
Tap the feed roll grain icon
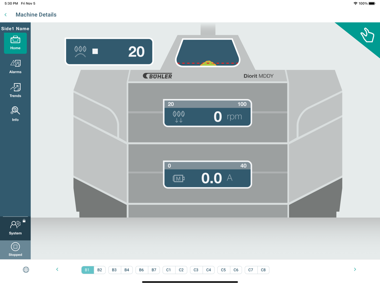click(80, 51)
